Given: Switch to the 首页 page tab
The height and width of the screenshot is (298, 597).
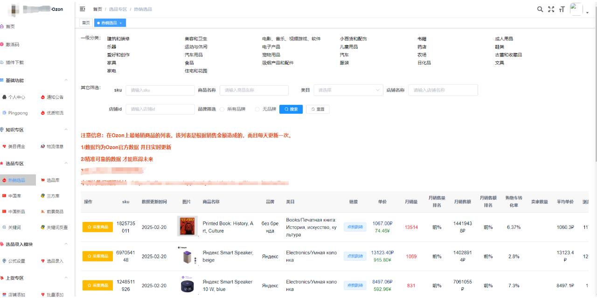Looking at the screenshot, I should (86, 23).
